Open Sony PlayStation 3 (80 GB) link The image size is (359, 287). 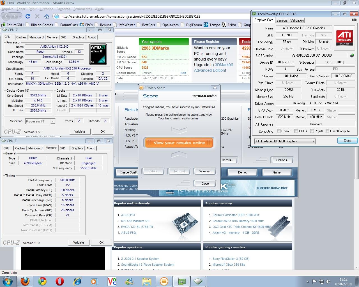click(x=231, y=259)
